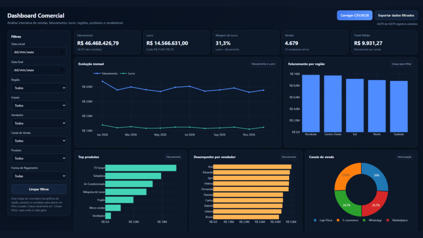The image size is (423, 238).
Task: Click the Dashboard Comercial title
Action: 36,16
